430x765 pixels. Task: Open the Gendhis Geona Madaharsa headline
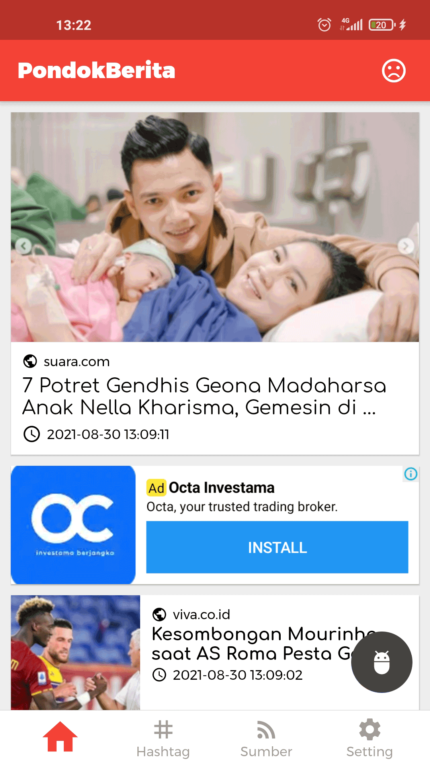coord(204,396)
